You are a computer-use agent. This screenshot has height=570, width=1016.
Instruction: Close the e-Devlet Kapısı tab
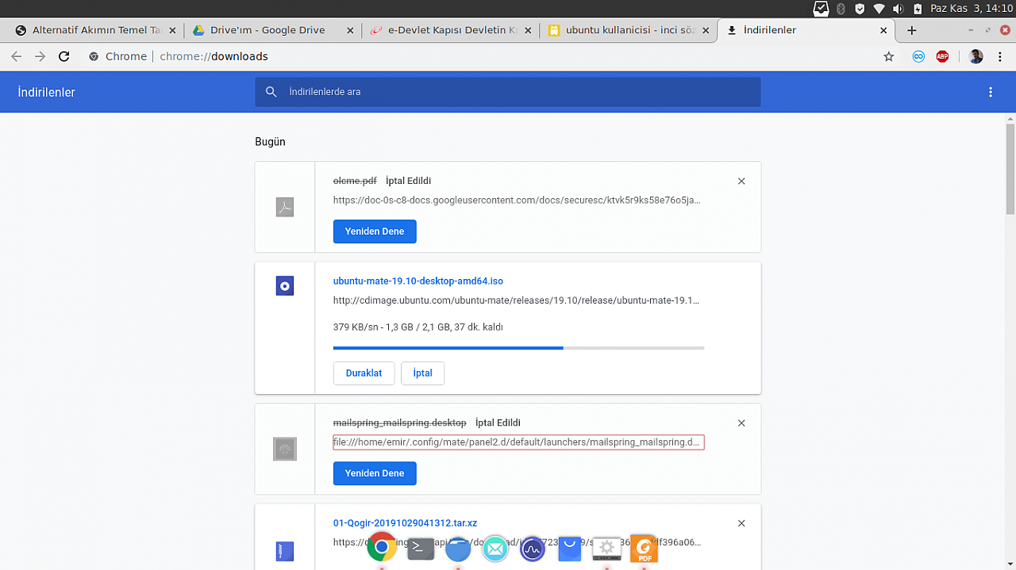(x=528, y=30)
